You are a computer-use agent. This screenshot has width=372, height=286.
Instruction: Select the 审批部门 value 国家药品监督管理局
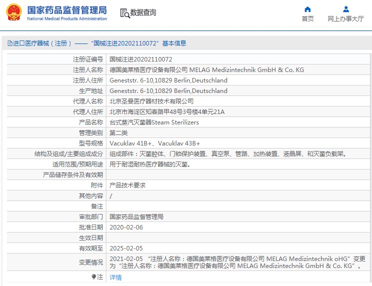tap(136, 217)
